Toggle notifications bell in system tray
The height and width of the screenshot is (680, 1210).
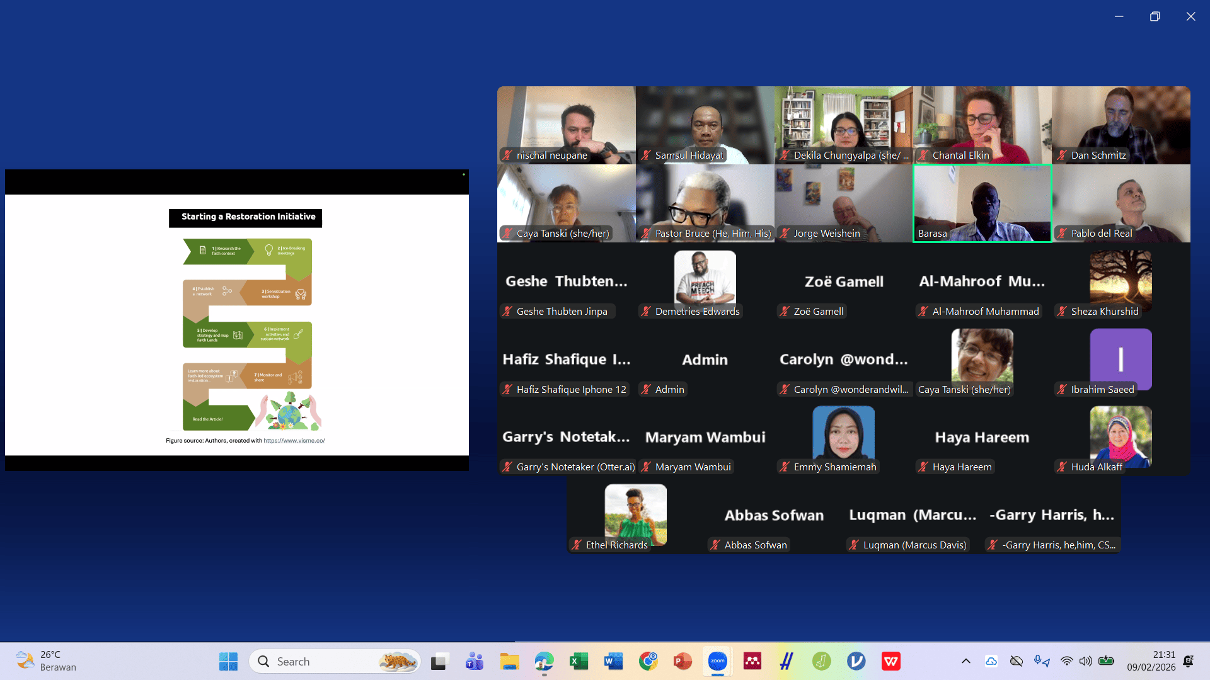(1188, 661)
